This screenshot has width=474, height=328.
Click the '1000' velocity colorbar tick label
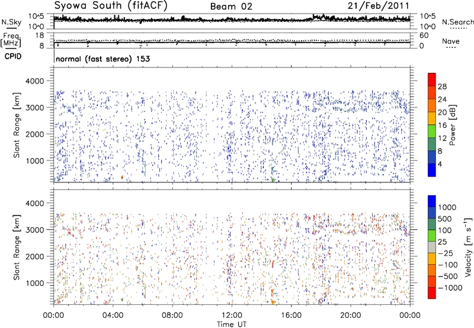(447, 207)
